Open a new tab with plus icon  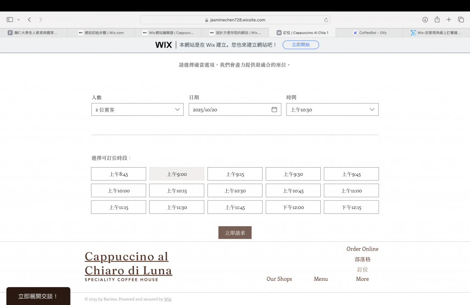point(449,20)
